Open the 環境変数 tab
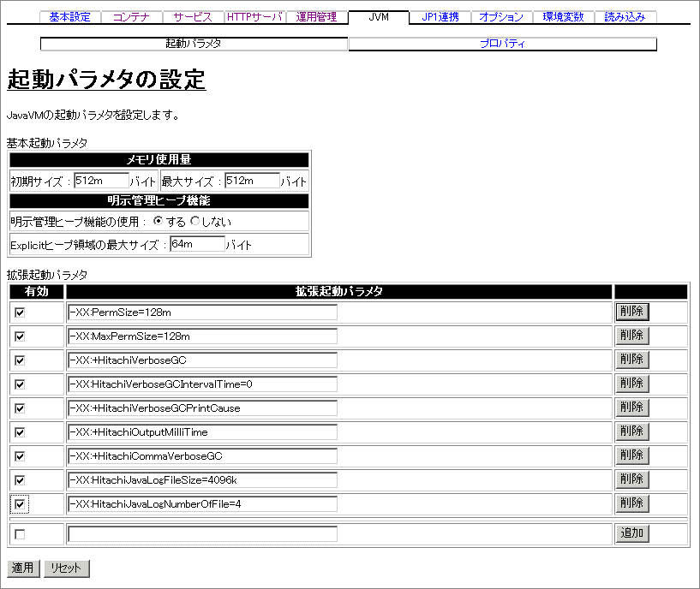700x589 pixels. [x=564, y=16]
